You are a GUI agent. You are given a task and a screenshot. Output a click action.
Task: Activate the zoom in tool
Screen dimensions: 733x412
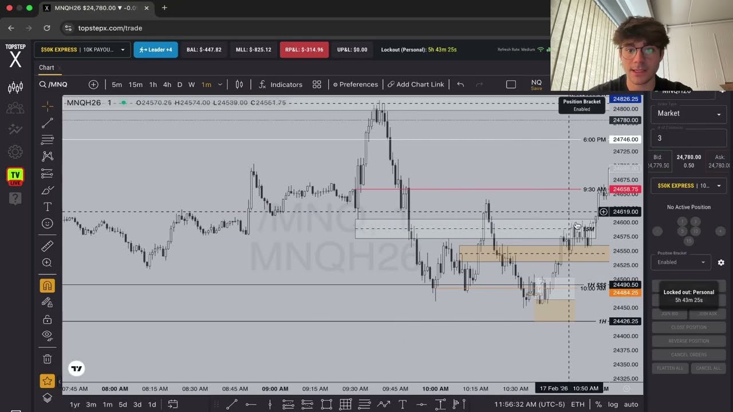[48, 263]
